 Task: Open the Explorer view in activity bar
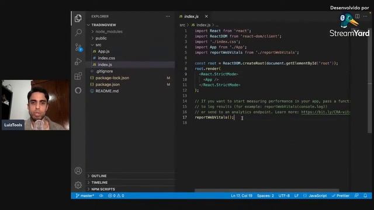coord(78,18)
